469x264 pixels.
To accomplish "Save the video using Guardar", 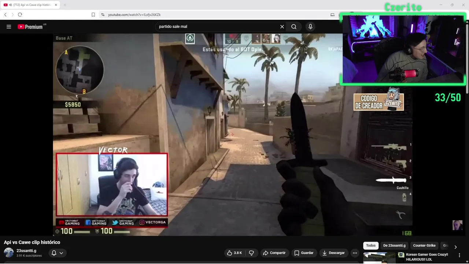I will (304, 253).
